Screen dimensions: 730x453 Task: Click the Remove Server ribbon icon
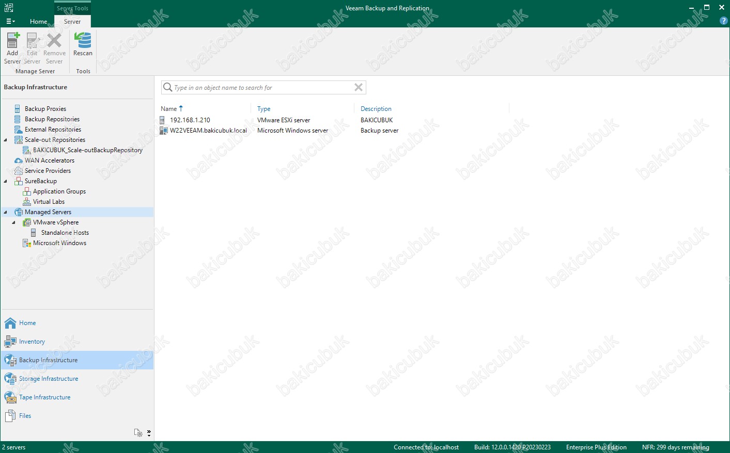(x=54, y=40)
